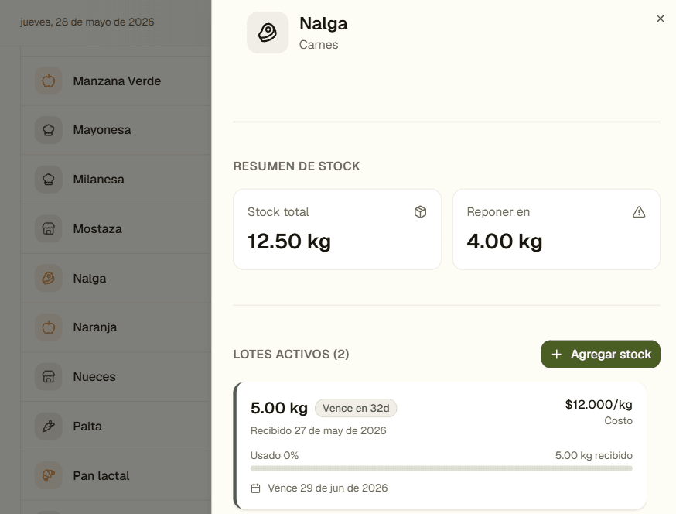Click the apple icon beside Manzana Verde
This screenshot has width=676, height=514.
click(x=48, y=81)
